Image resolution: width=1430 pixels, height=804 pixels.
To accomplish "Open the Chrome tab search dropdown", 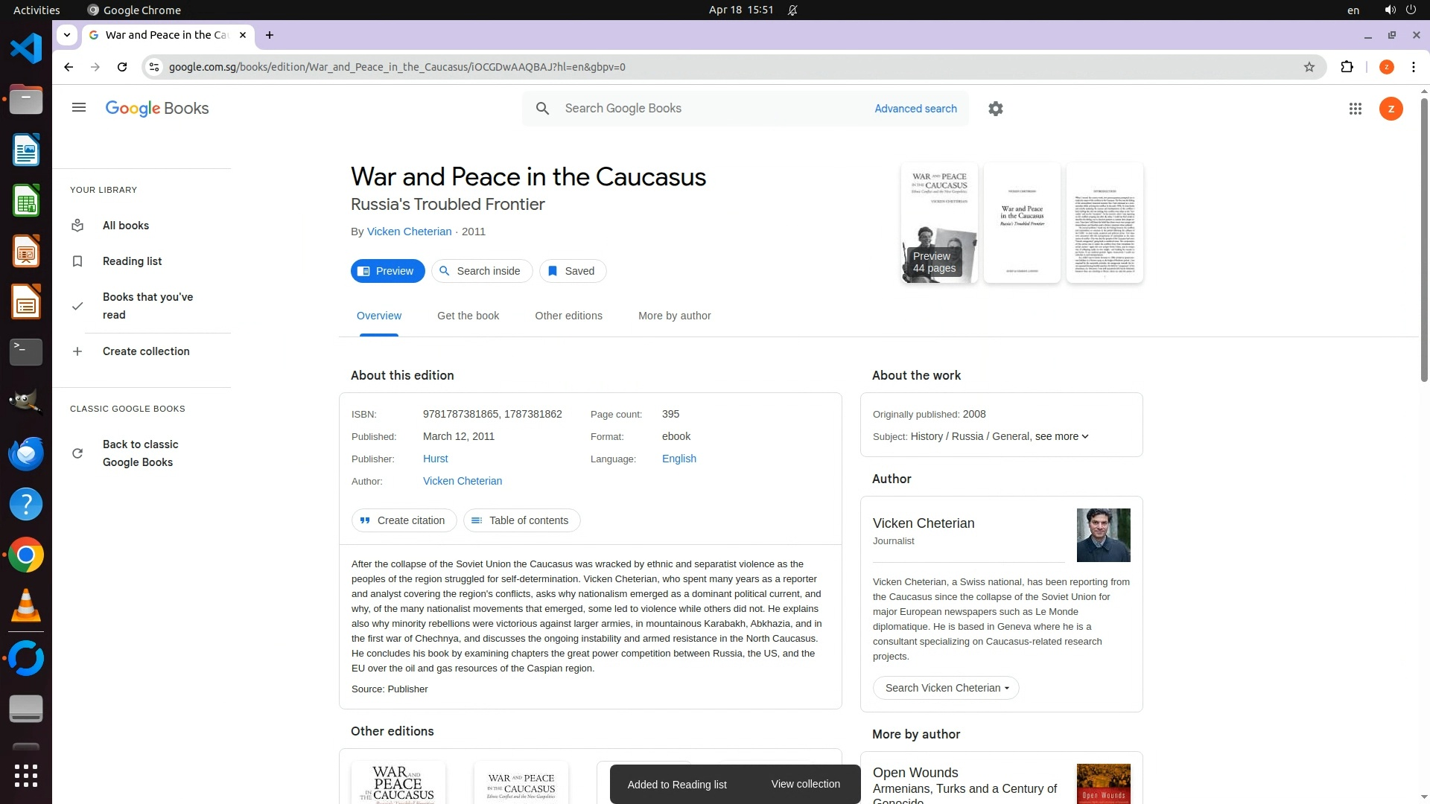I will [x=67, y=35].
